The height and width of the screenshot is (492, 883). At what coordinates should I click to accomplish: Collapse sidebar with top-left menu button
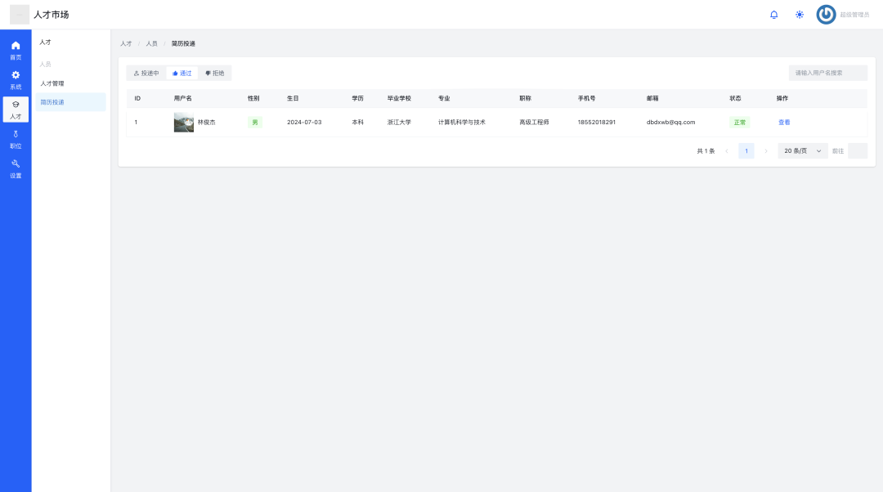click(20, 15)
